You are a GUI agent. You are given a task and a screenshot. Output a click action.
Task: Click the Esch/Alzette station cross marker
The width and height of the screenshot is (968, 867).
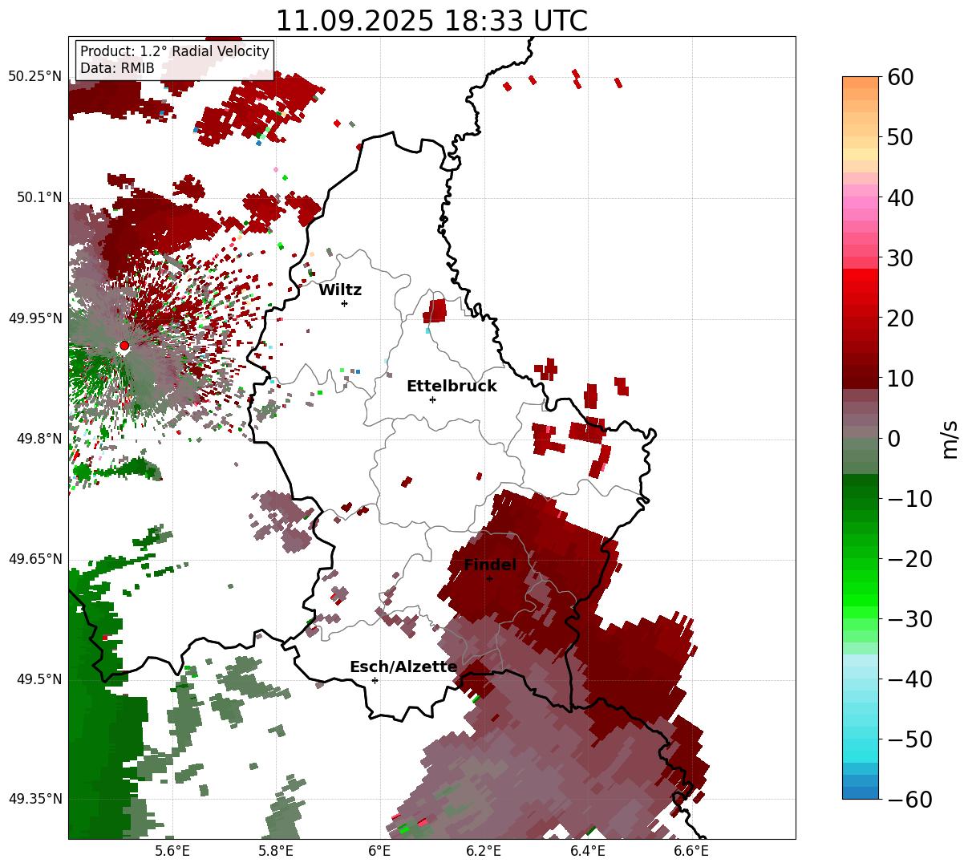pos(375,680)
